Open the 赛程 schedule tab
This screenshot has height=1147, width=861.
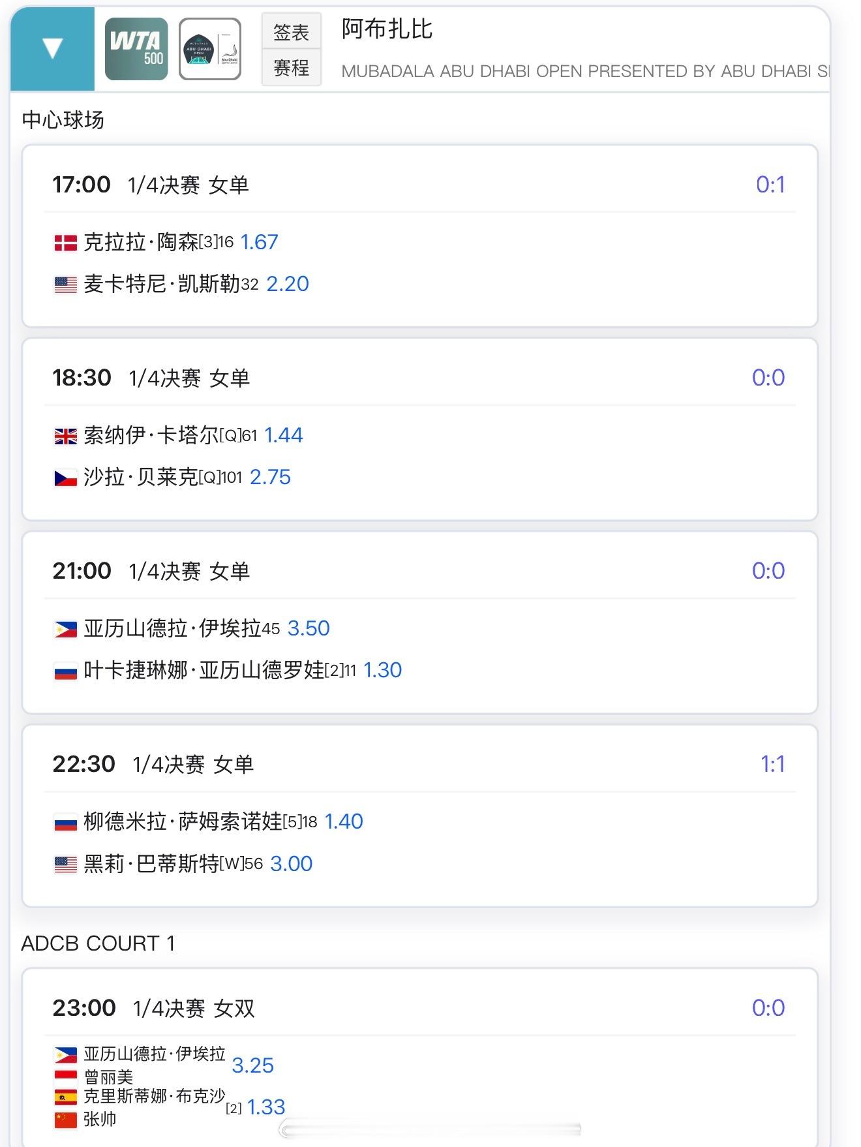point(291,67)
